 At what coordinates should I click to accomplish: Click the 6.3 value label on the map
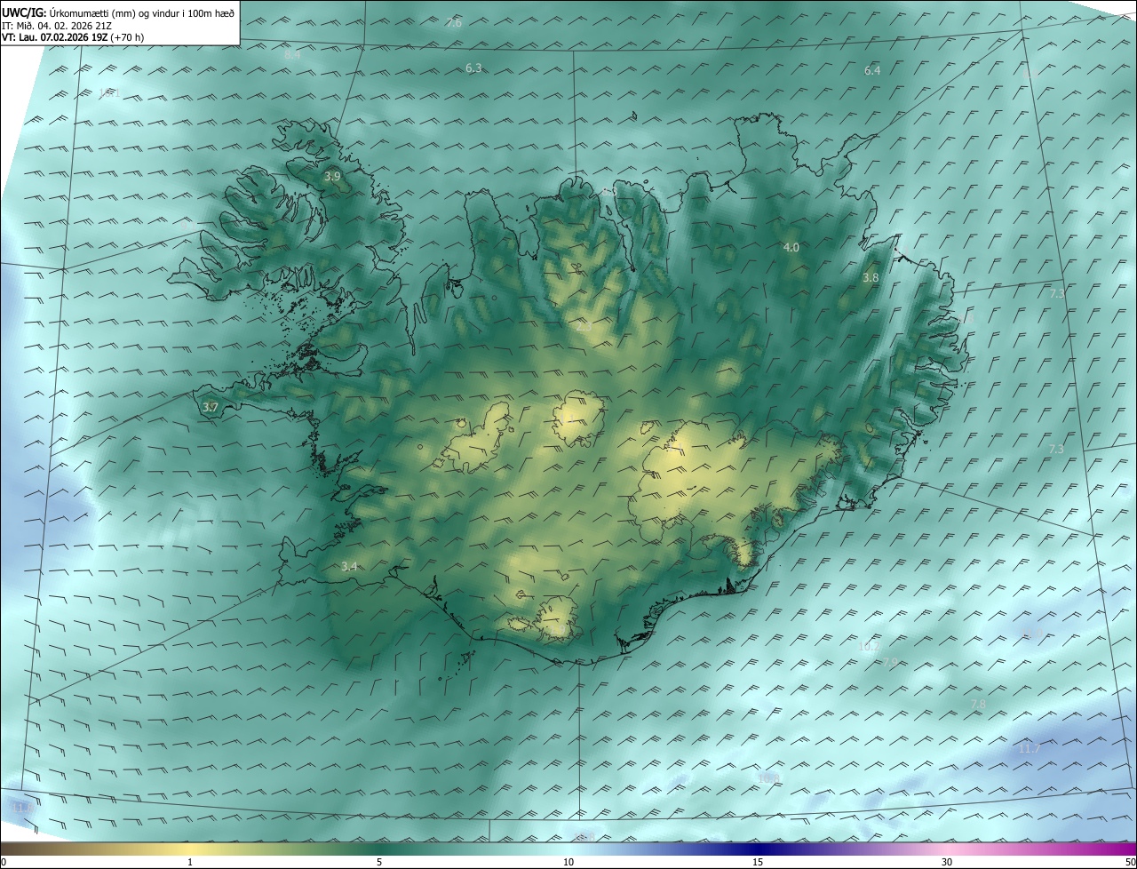point(473,68)
